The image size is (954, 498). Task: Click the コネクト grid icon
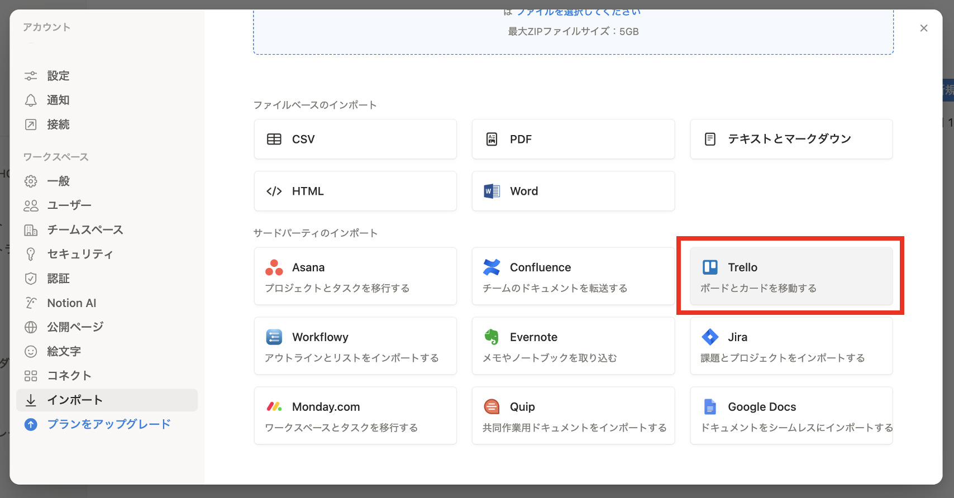(31, 376)
